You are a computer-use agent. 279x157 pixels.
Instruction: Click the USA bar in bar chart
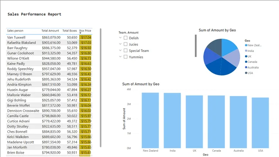[x=260, y=123]
